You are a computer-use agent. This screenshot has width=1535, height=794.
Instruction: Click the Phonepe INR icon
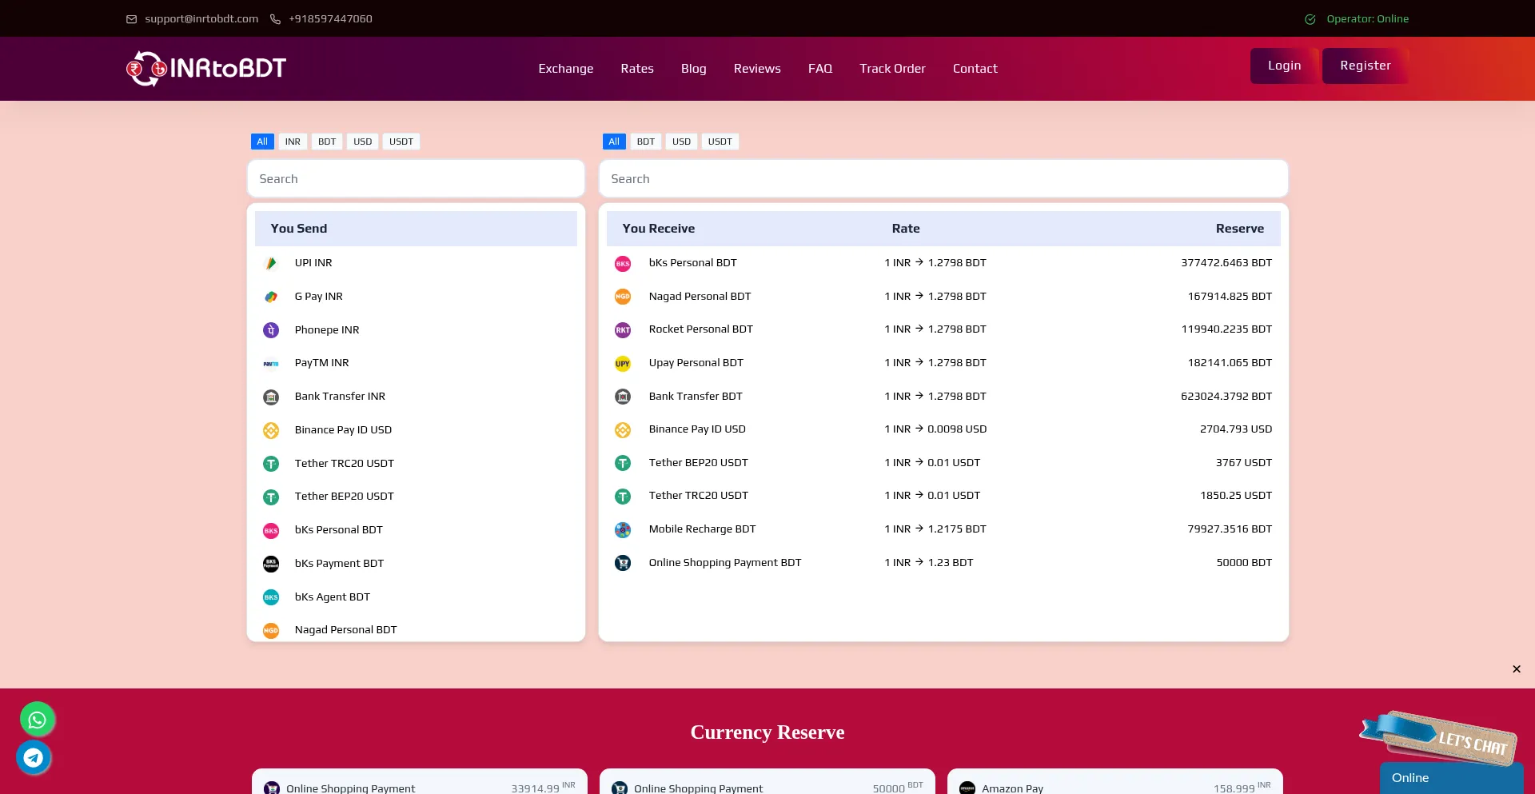pos(271,330)
